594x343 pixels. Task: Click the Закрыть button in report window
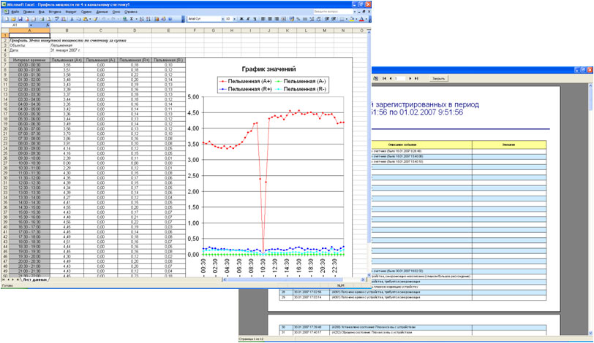438,78
